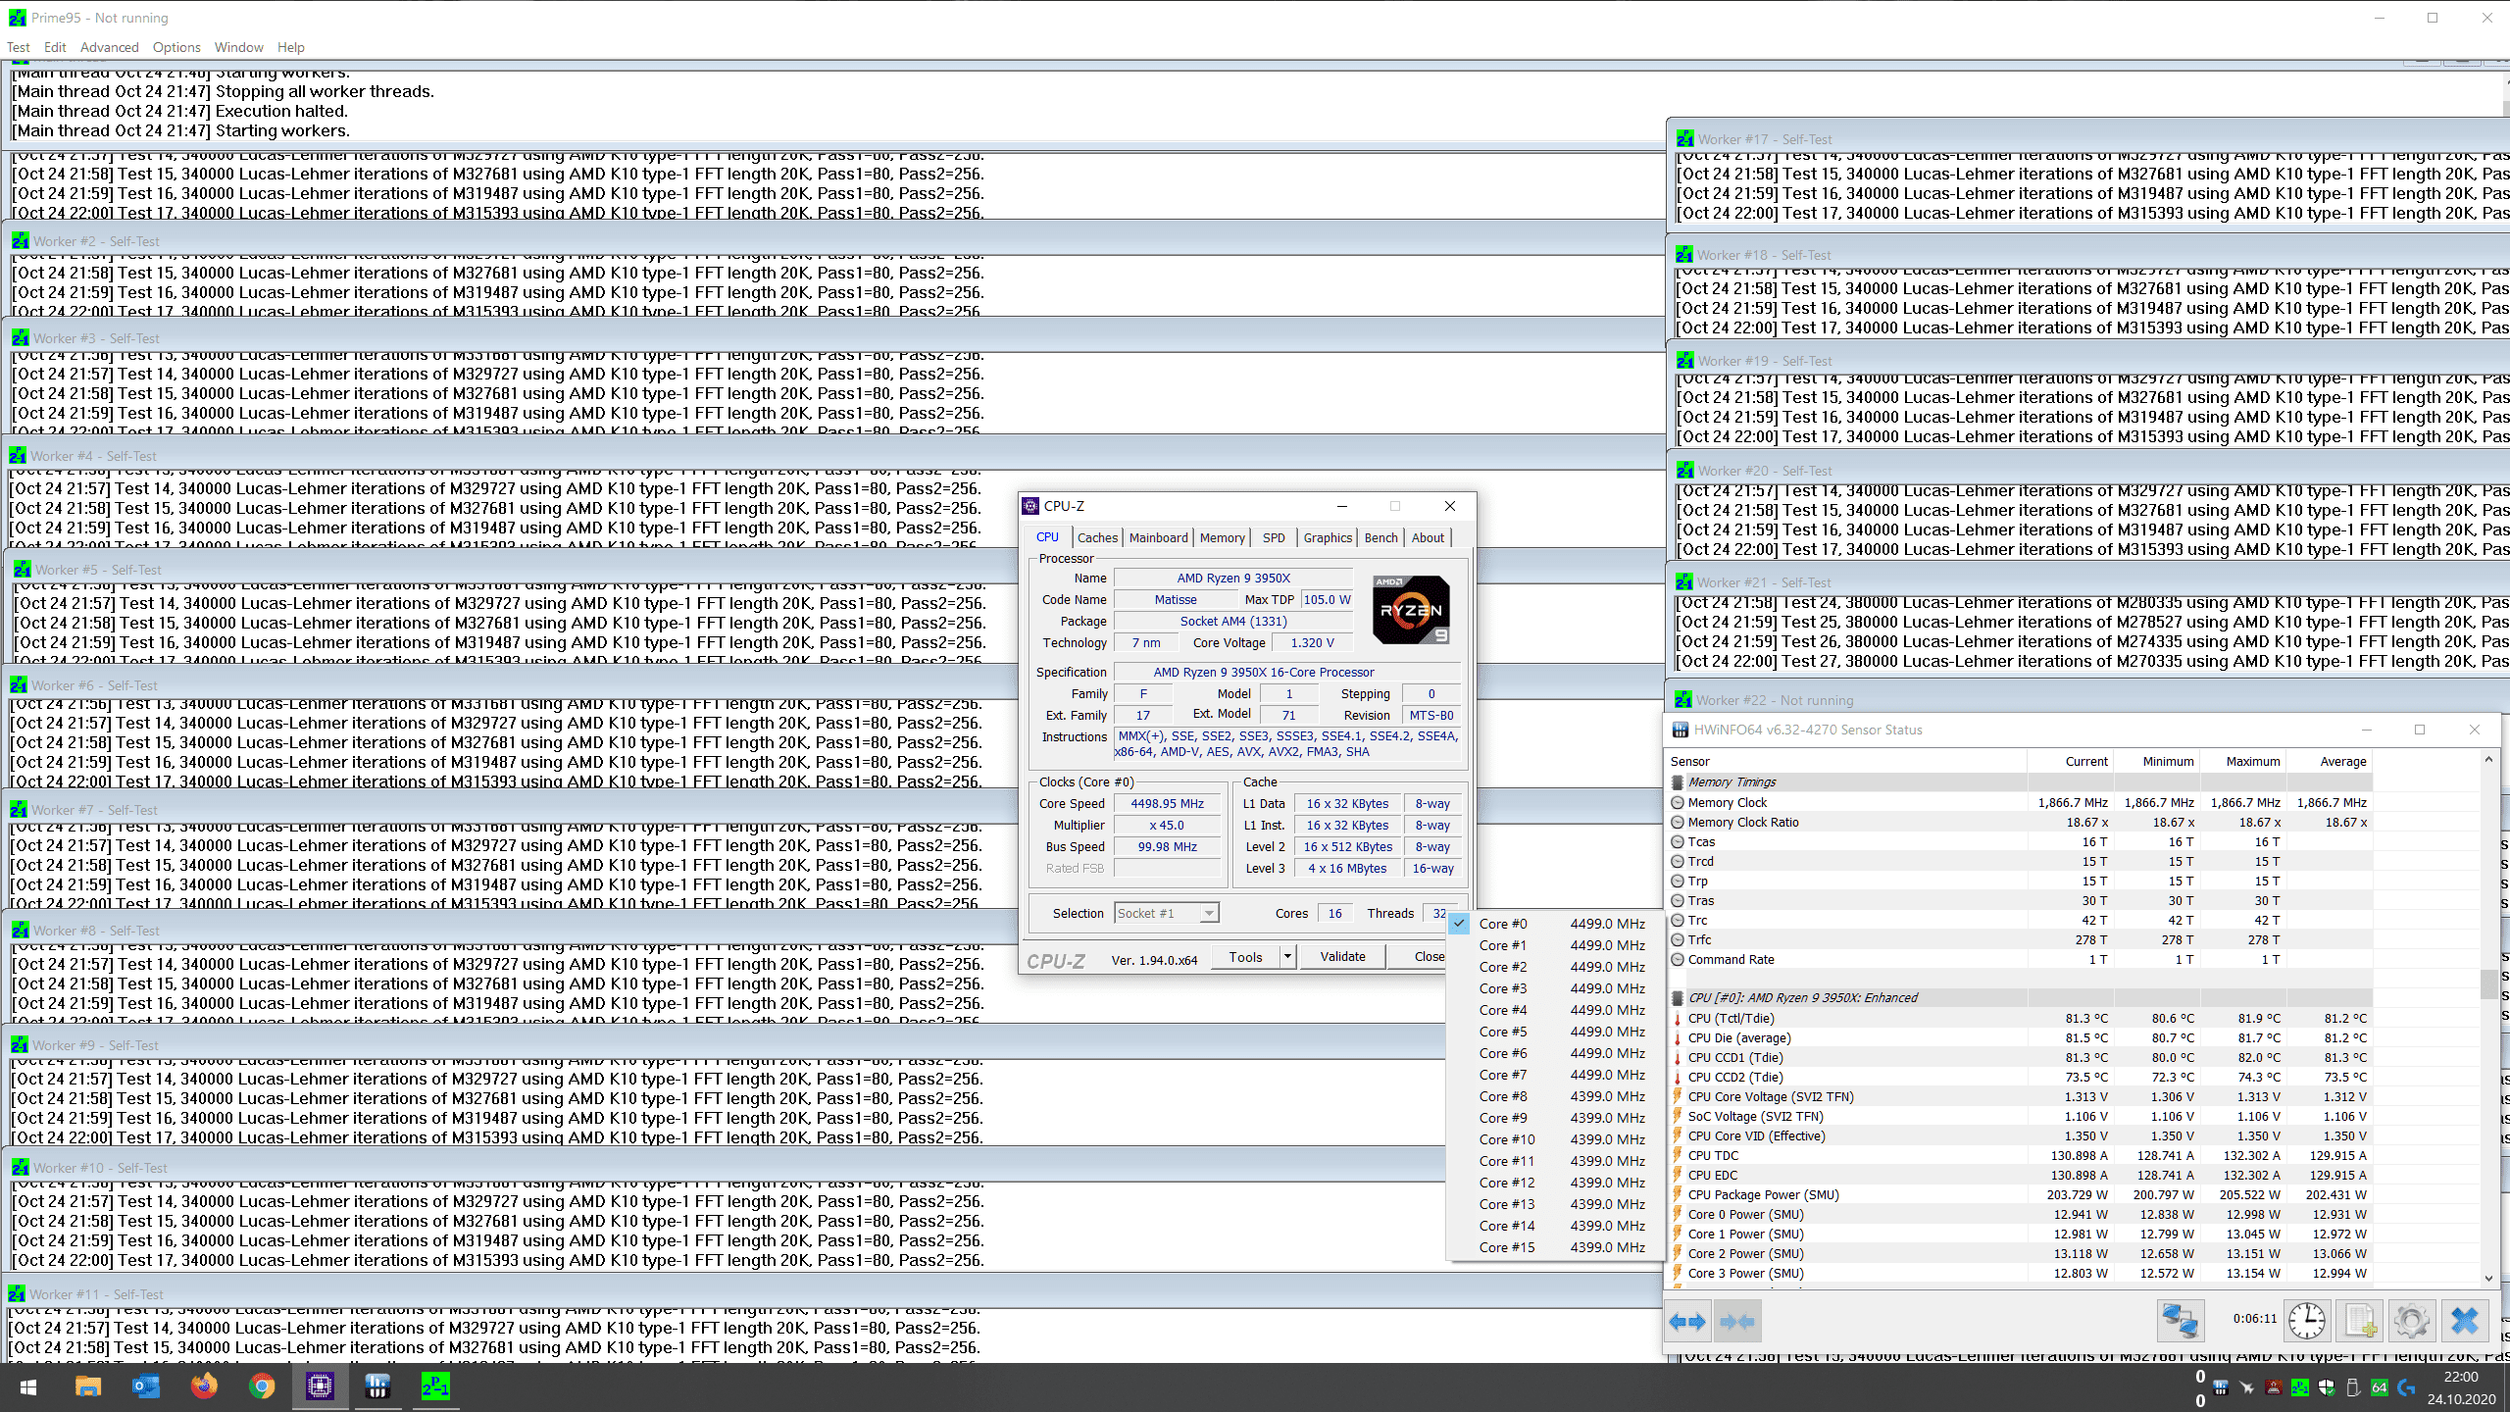Select Core #1 in the core list
The image size is (2510, 1412).
pyautogui.click(x=1555, y=945)
